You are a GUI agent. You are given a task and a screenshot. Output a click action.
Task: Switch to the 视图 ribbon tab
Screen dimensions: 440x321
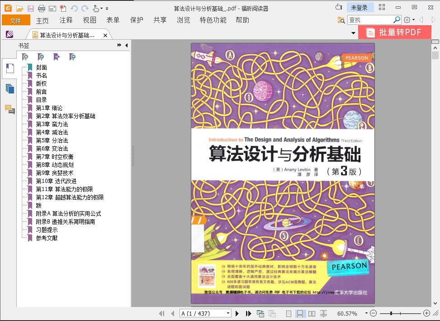(x=90, y=20)
